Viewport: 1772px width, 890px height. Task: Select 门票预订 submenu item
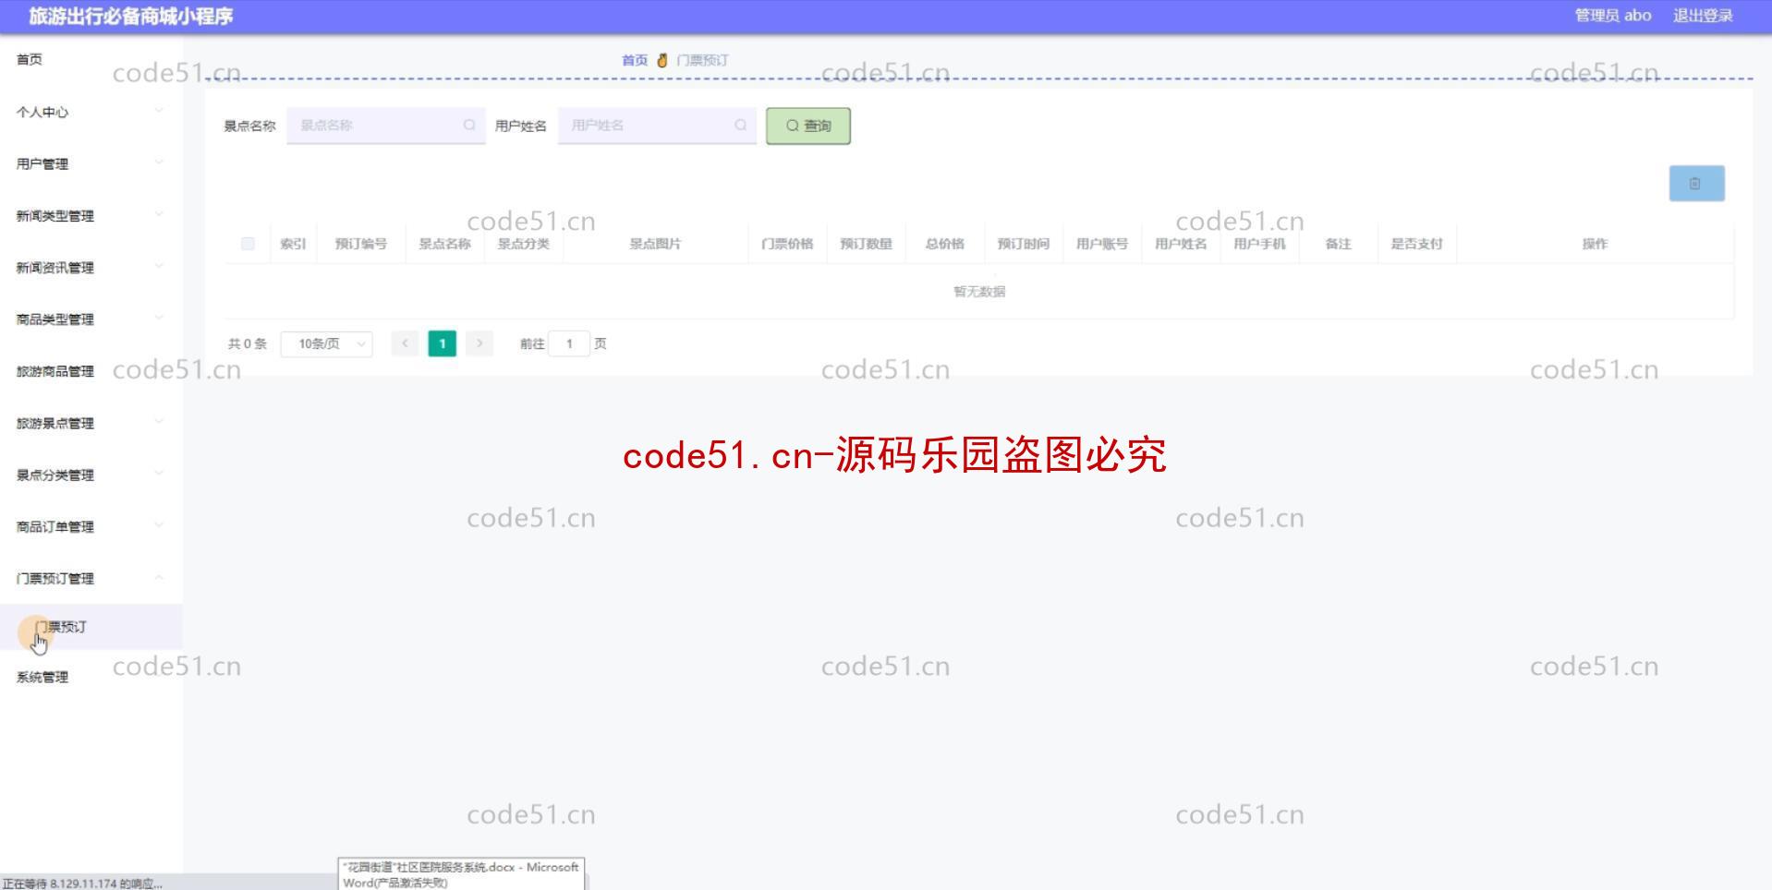coord(91,627)
